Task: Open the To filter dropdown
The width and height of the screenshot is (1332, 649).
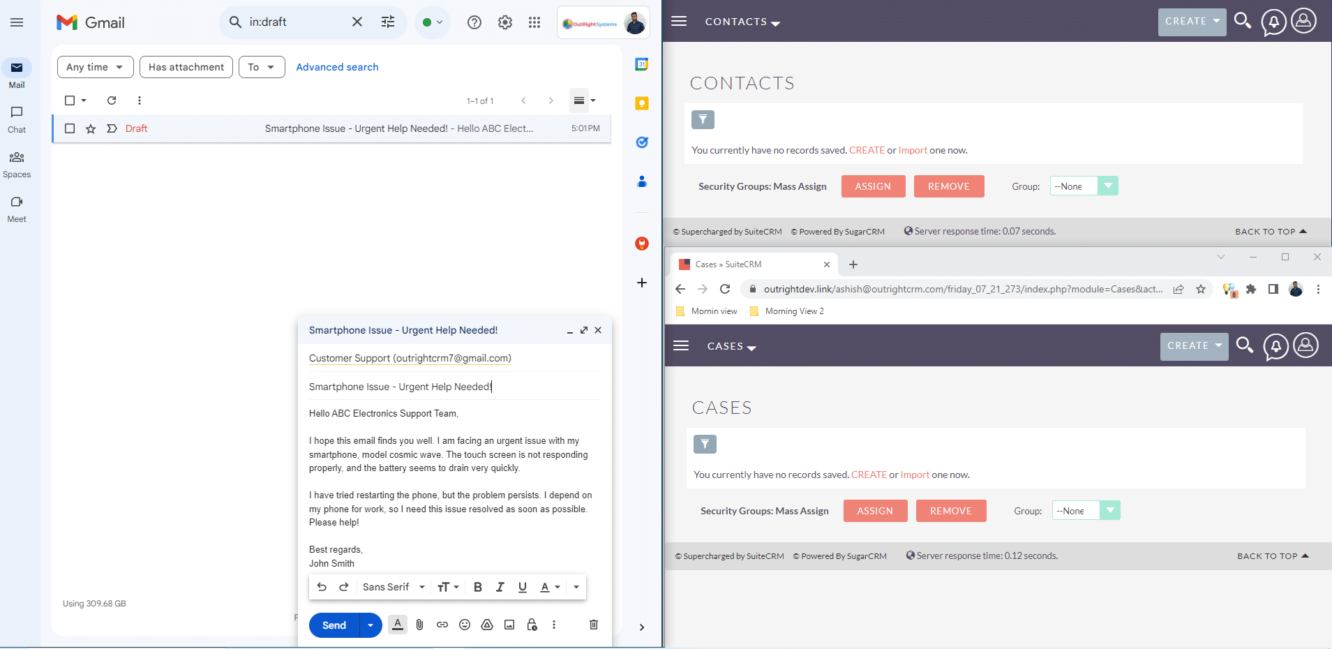Action: click(262, 67)
